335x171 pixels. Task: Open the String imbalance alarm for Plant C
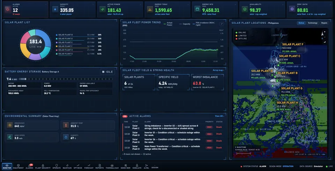pyautogui.click(x=173, y=127)
